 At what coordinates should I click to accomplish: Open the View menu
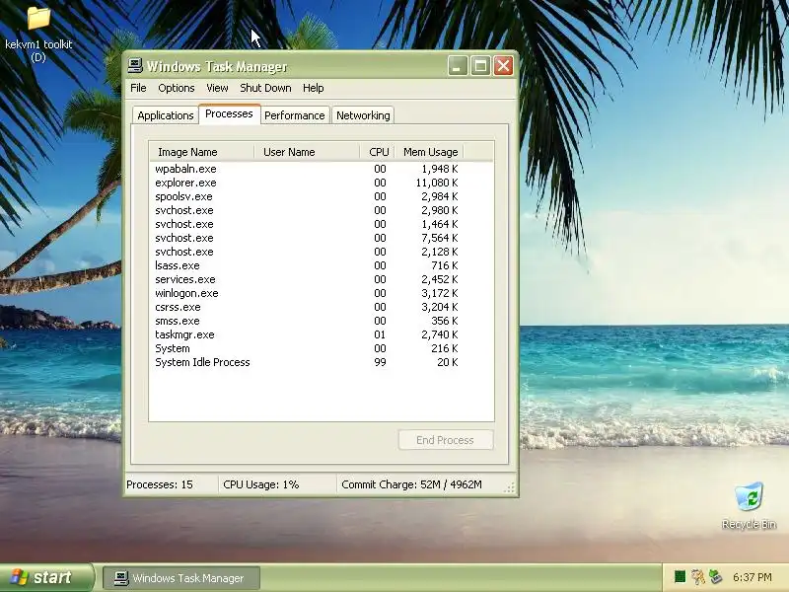click(x=217, y=88)
